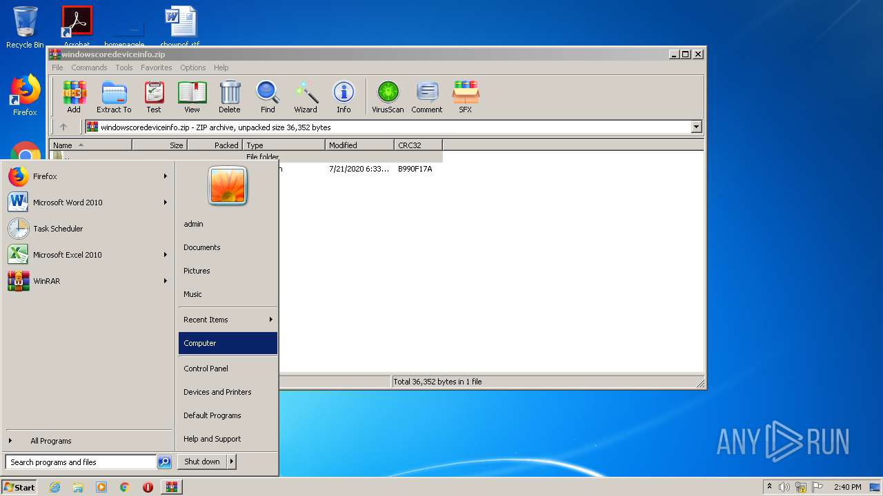Click the Start button
The height and width of the screenshot is (496, 883).
click(19, 487)
